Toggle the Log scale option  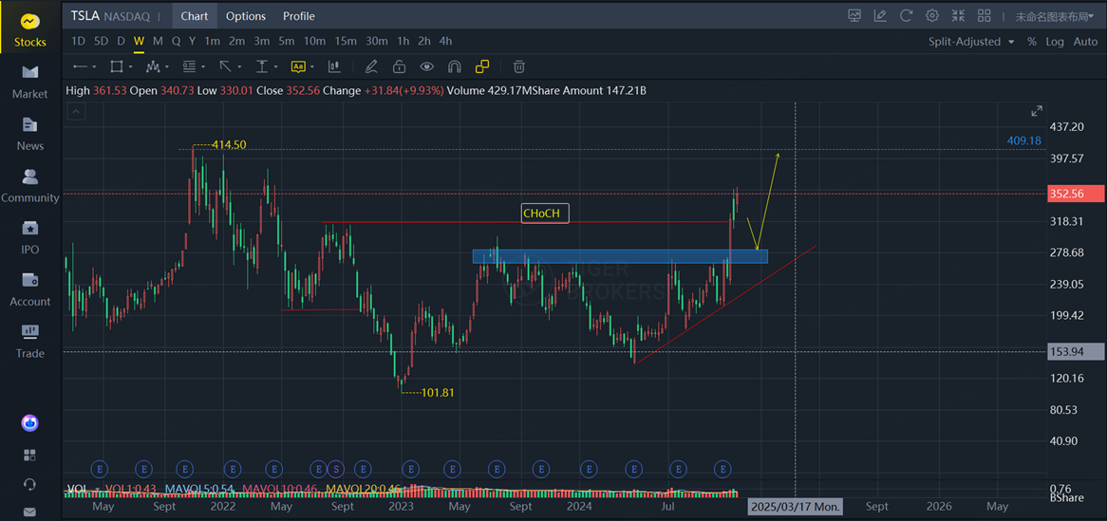1055,42
